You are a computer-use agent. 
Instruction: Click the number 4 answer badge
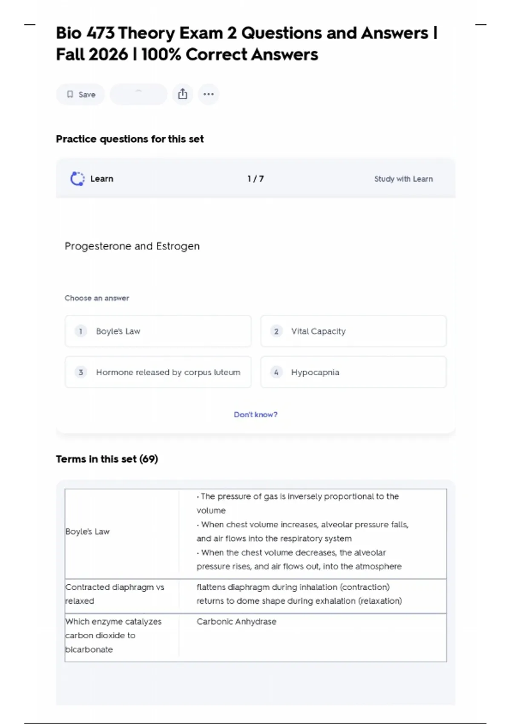(x=276, y=372)
